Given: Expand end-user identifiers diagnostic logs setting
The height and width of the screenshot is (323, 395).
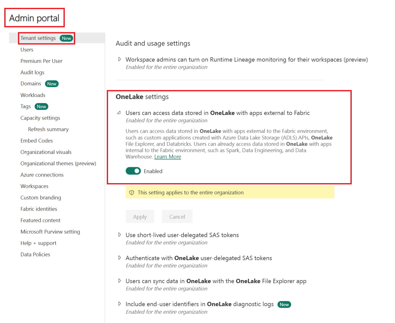Looking at the screenshot, I should 120,304.
